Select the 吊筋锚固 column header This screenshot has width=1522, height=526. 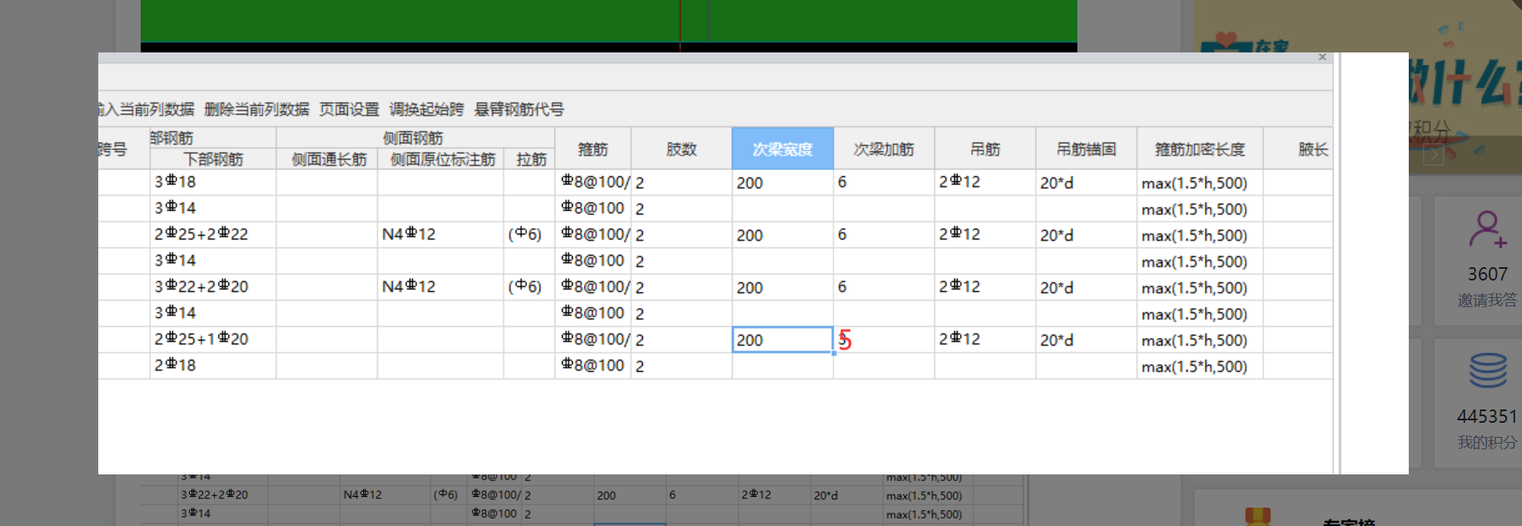(1087, 149)
